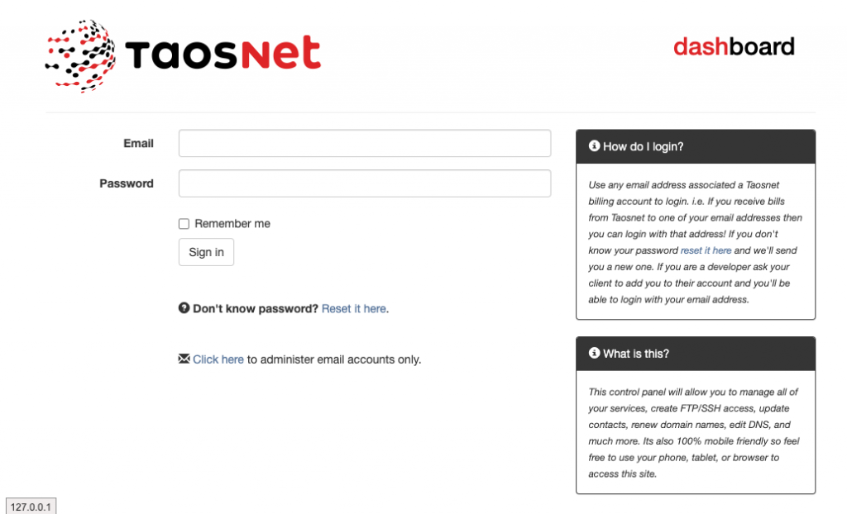The width and height of the screenshot is (847, 514).
Task: Click the info icon beside How do I login?
Action: [x=594, y=145]
